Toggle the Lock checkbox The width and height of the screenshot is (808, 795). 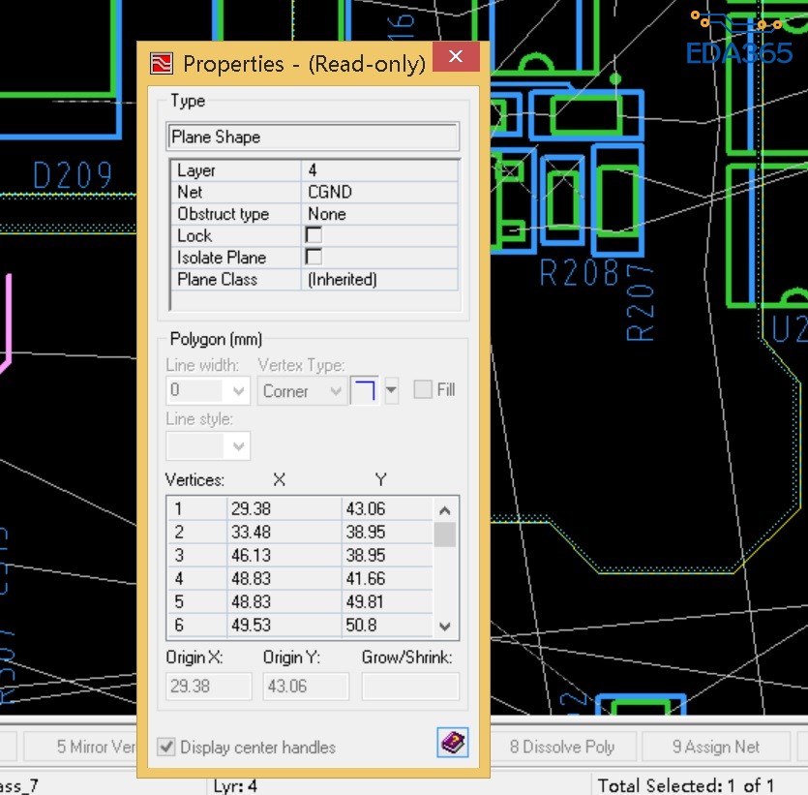tap(314, 235)
